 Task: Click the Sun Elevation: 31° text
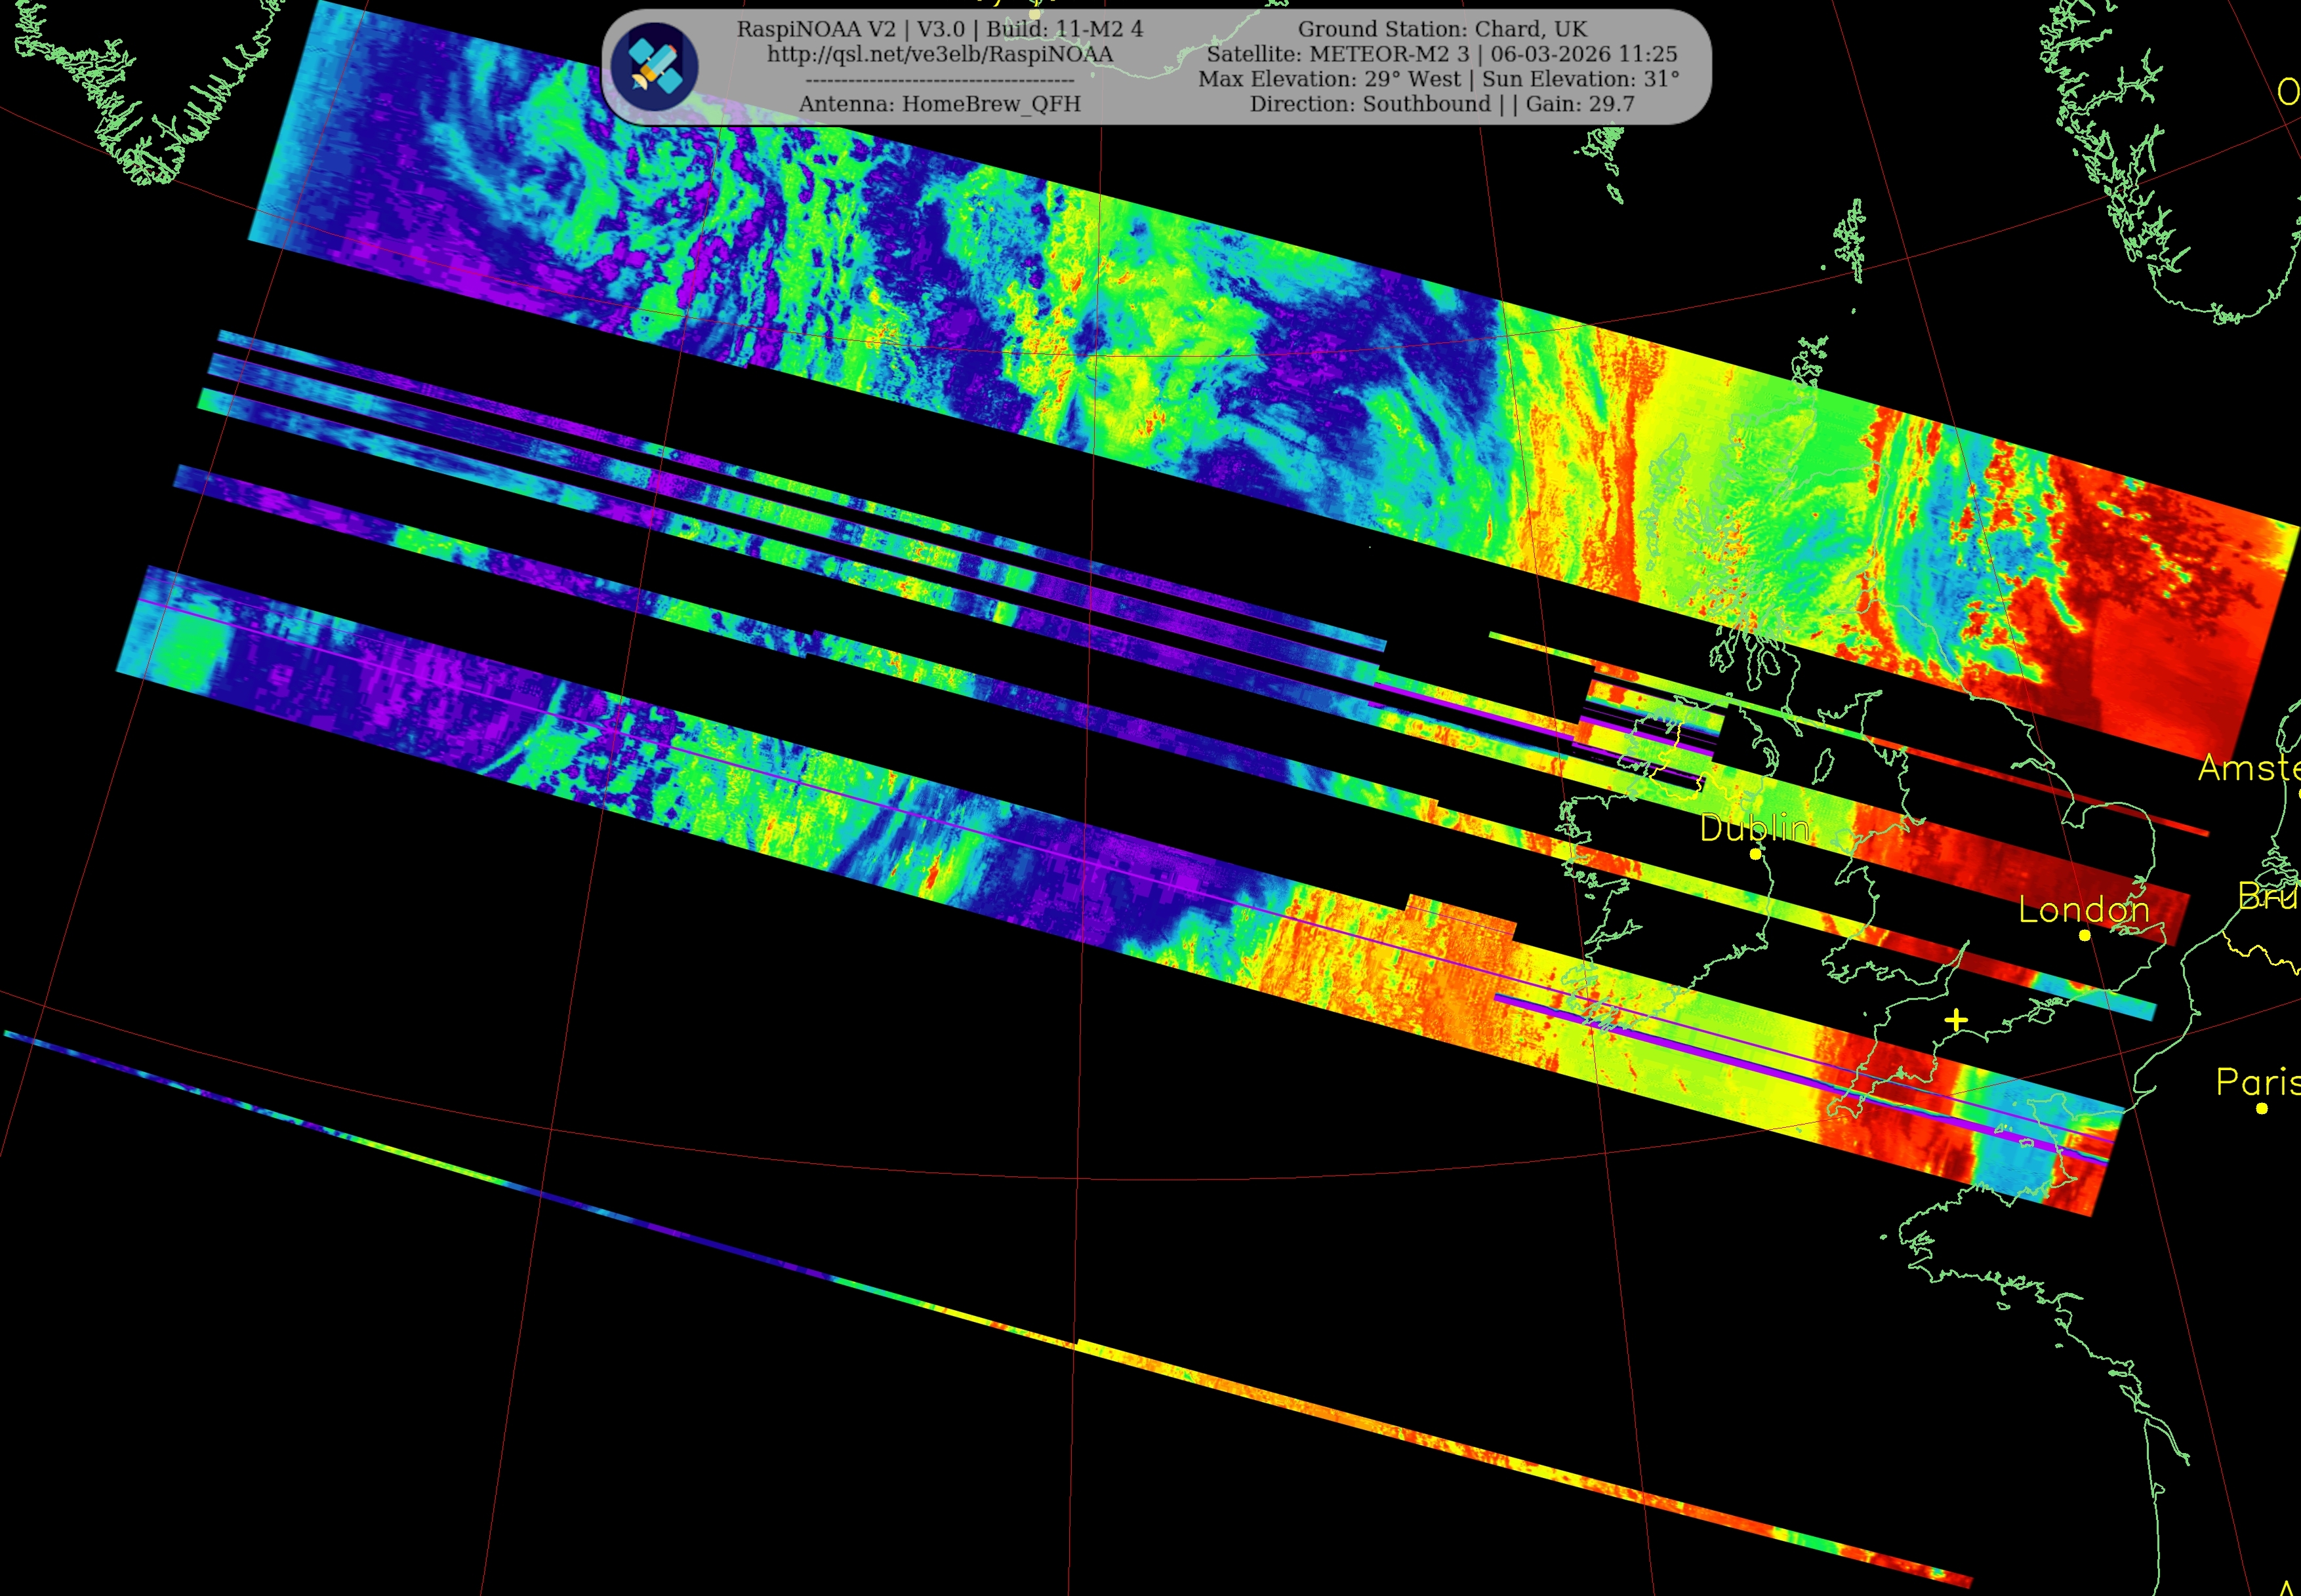click(x=1581, y=79)
